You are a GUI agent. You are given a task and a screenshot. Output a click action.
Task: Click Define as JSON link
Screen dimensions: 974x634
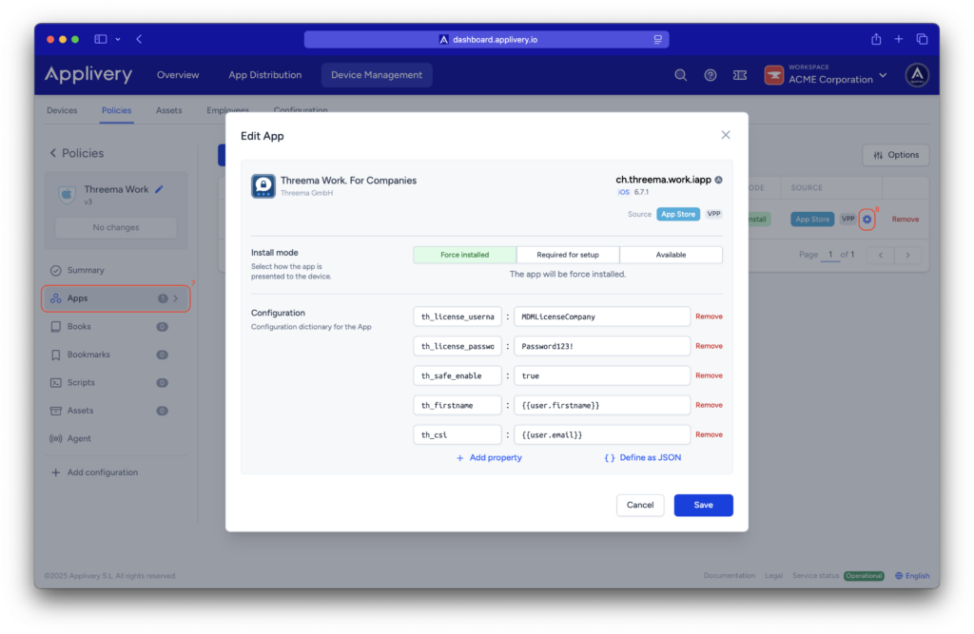click(643, 457)
